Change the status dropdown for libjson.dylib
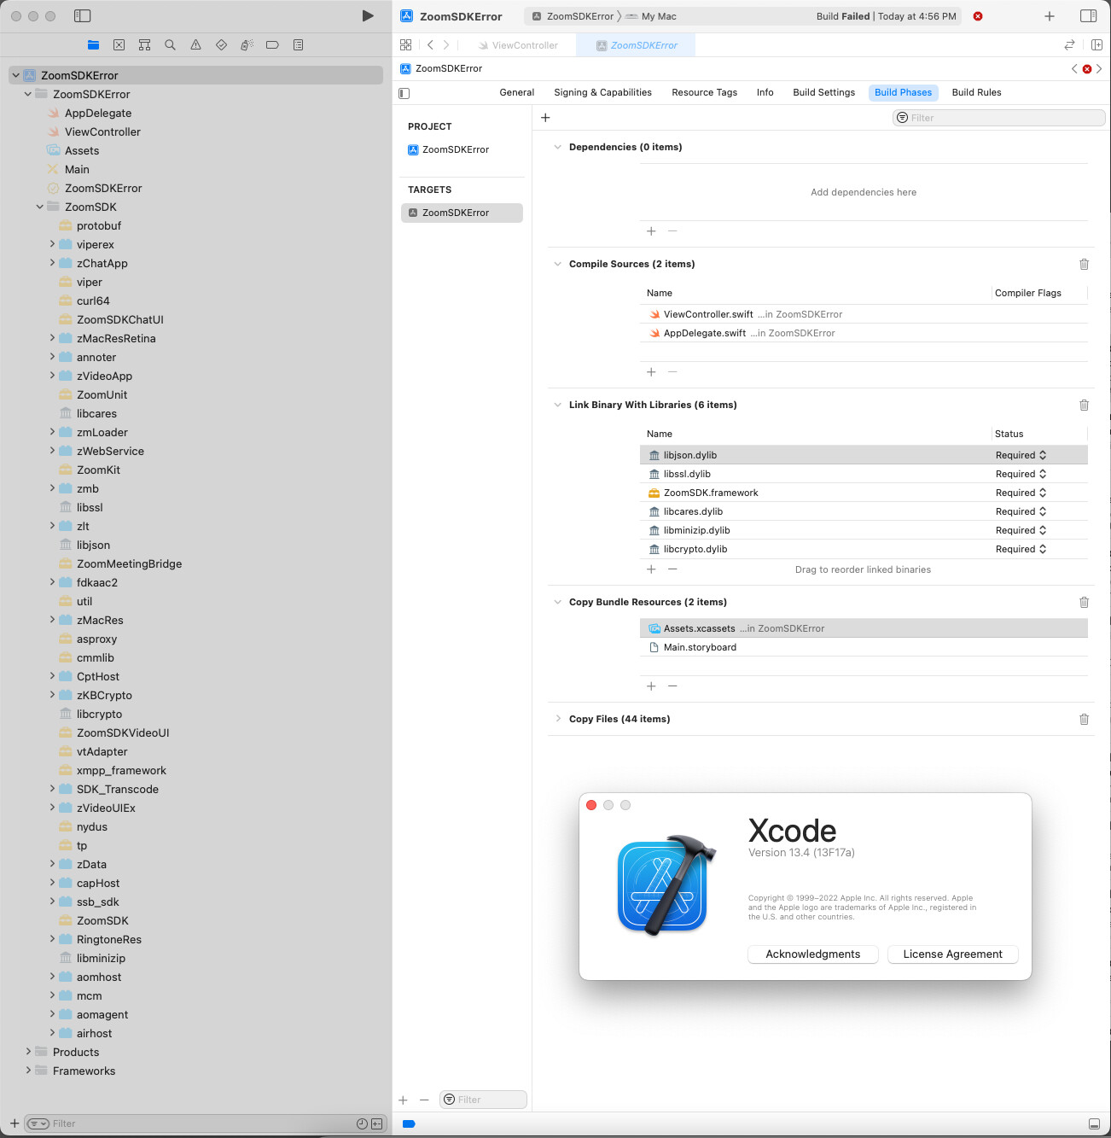1111x1138 pixels. 1021,456
